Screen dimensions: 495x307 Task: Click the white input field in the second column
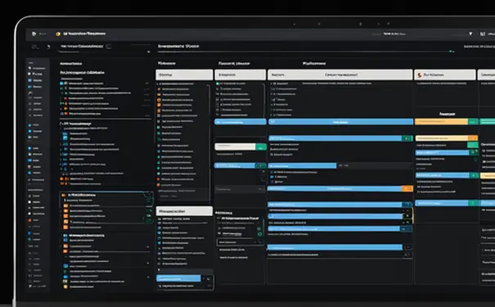235,147
